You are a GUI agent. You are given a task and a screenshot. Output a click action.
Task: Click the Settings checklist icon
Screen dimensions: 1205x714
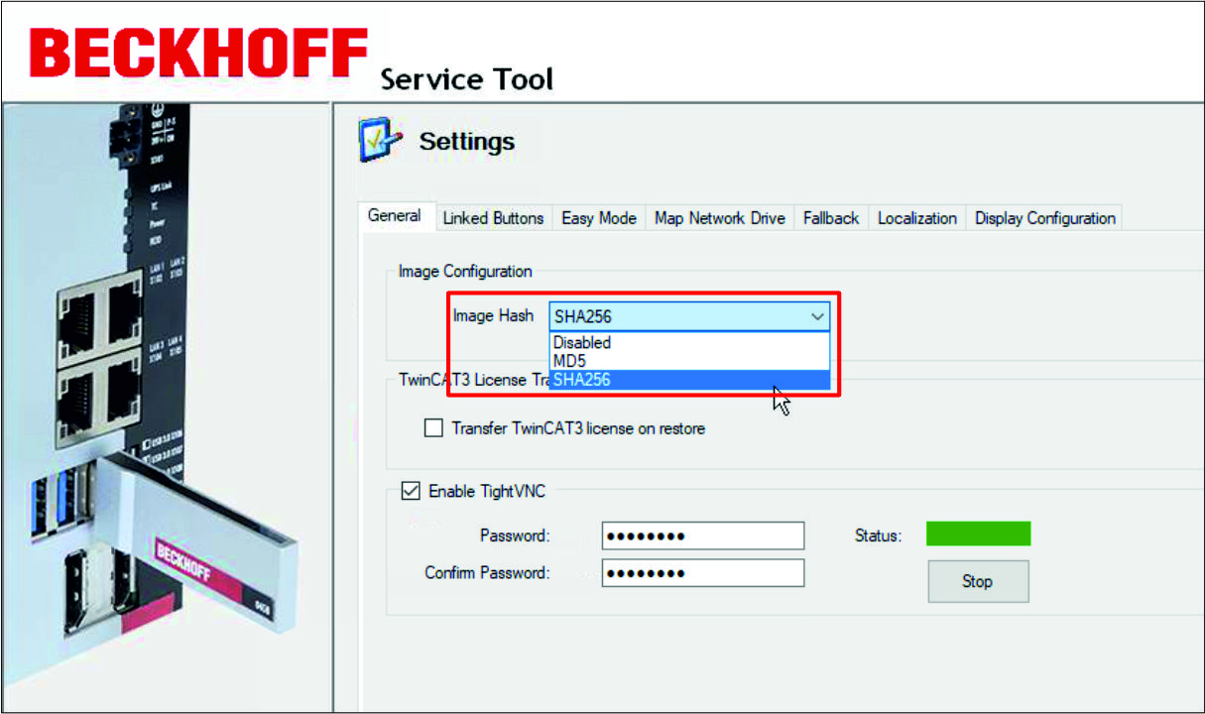[x=381, y=142]
